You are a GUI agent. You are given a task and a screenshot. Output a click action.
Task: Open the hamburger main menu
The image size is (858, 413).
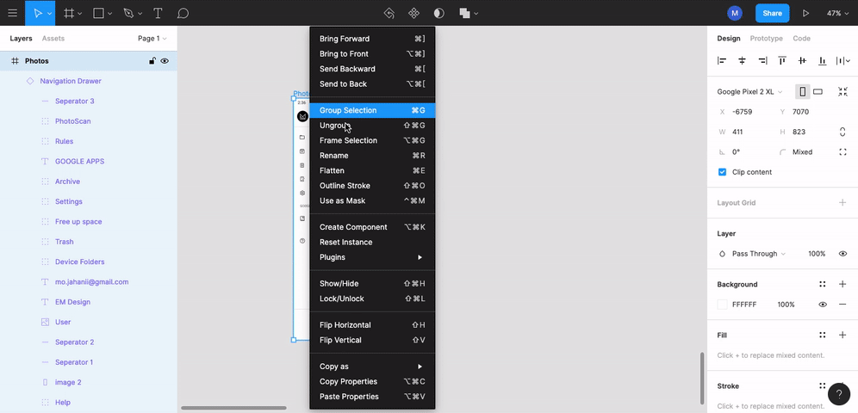click(12, 13)
